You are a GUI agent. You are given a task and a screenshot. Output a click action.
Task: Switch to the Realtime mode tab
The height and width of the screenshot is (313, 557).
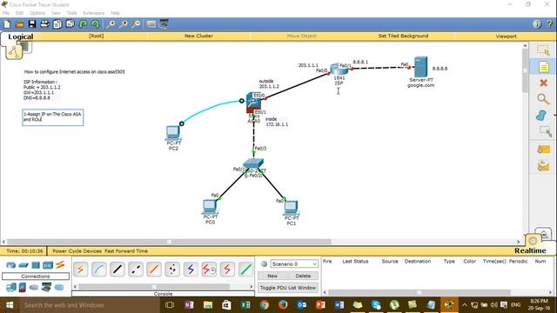tap(530, 250)
